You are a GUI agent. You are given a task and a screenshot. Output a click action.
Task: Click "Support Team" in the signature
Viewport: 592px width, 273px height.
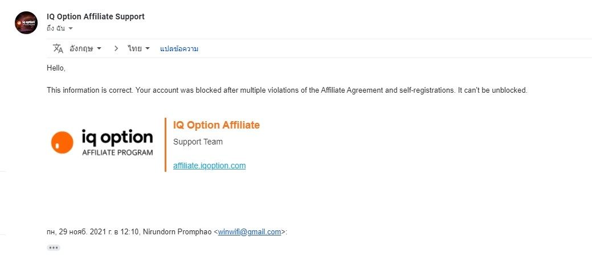click(198, 142)
